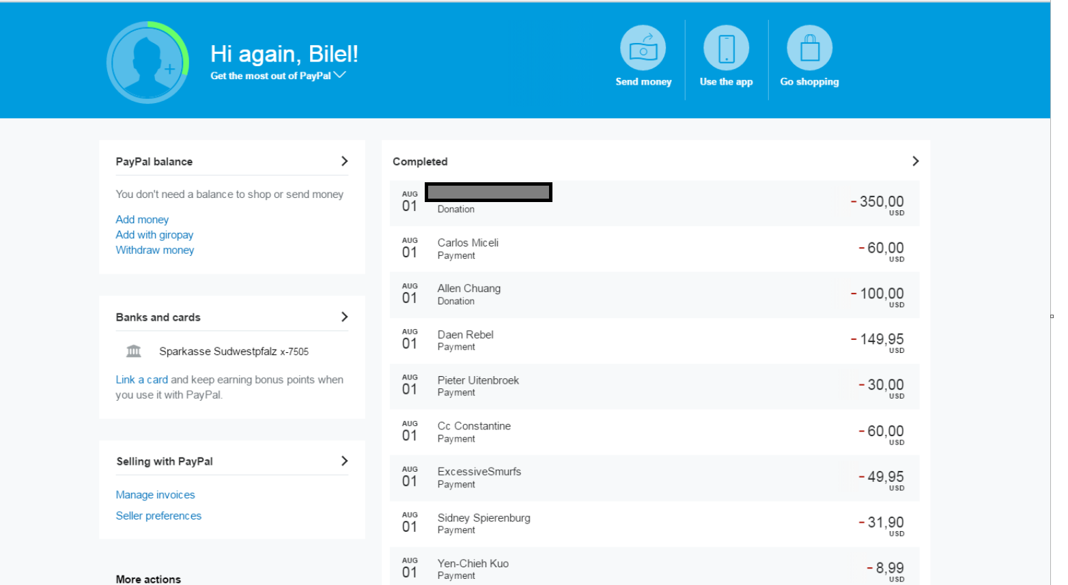Viewport: 1068px width, 585px height.
Task: Click the Withdraw money link
Action: pyautogui.click(x=155, y=250)
